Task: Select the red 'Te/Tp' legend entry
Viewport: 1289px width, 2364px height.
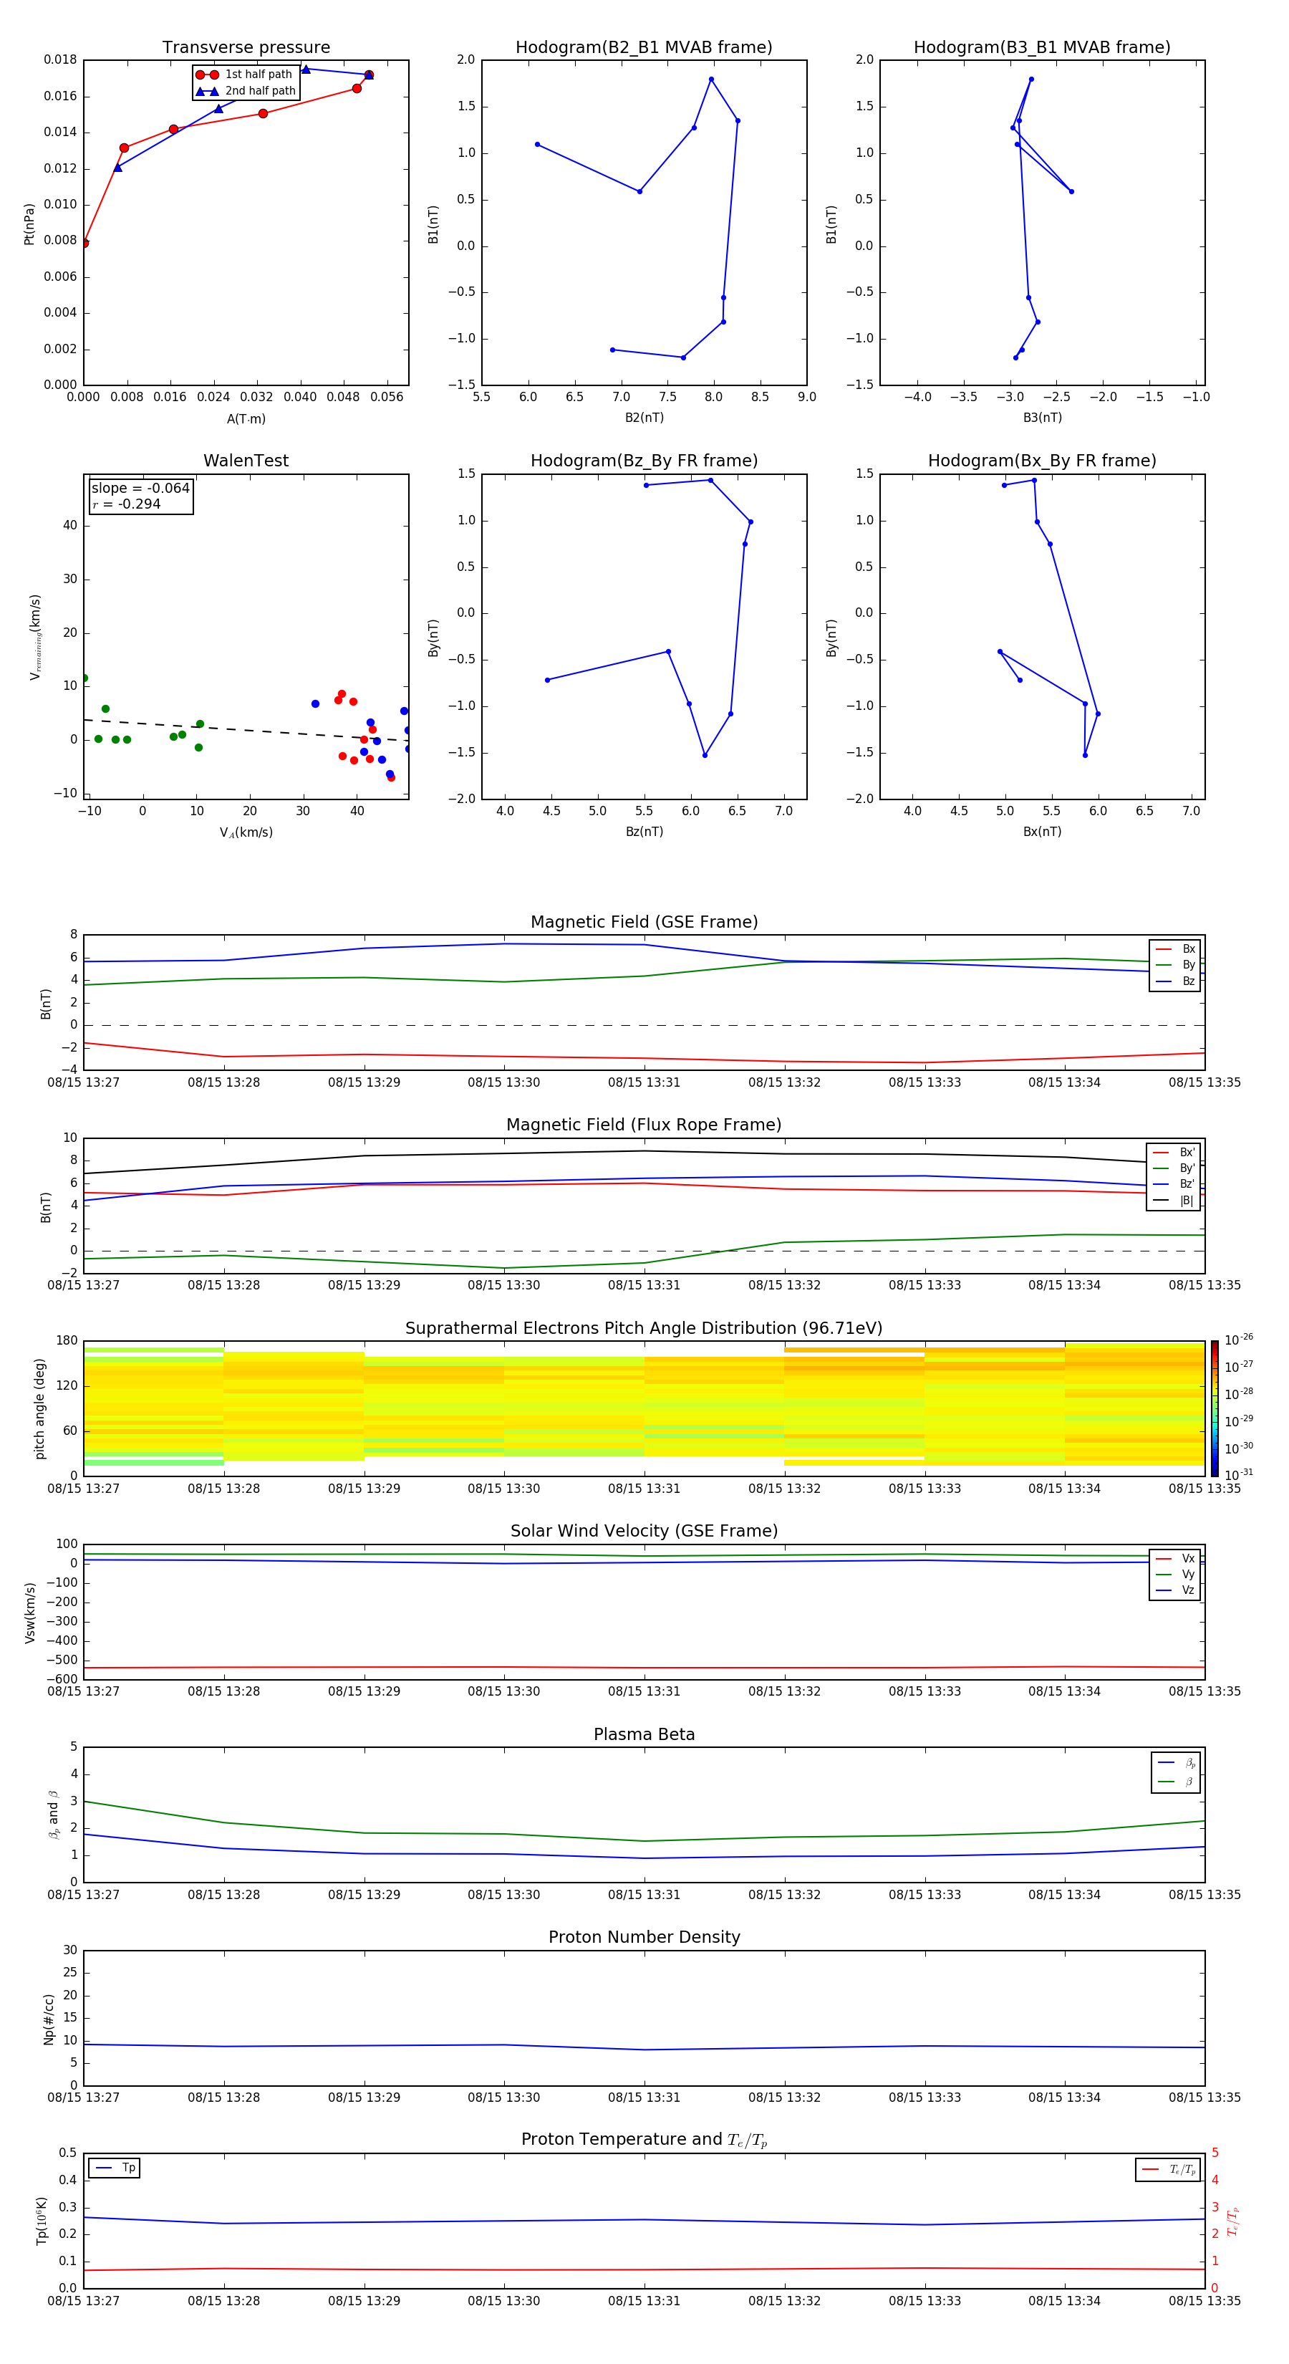Action: point(1169,2169)
